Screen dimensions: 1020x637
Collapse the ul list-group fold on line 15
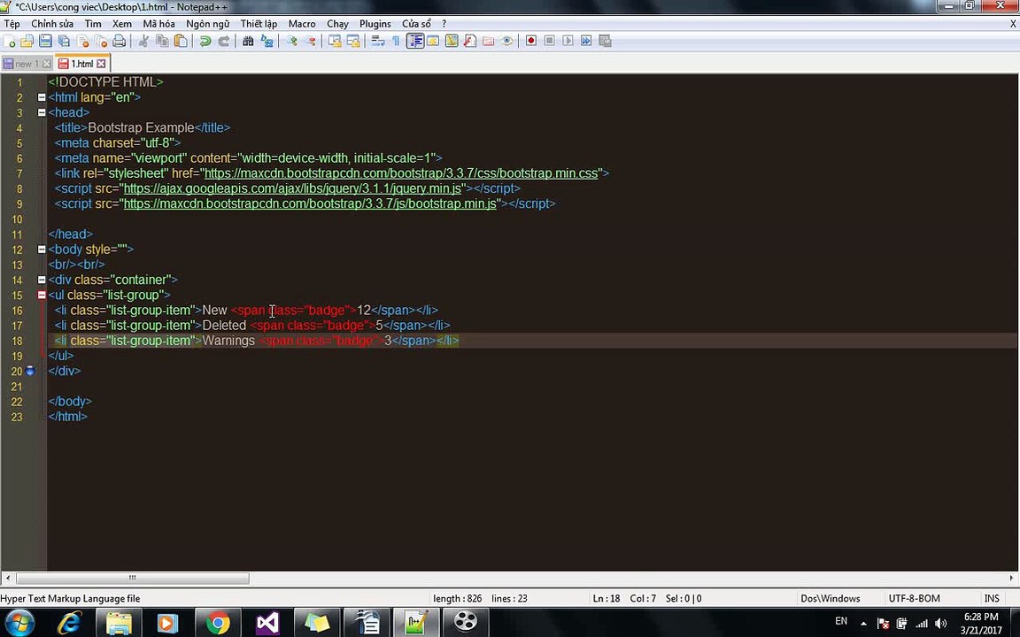tap(42, 295)
